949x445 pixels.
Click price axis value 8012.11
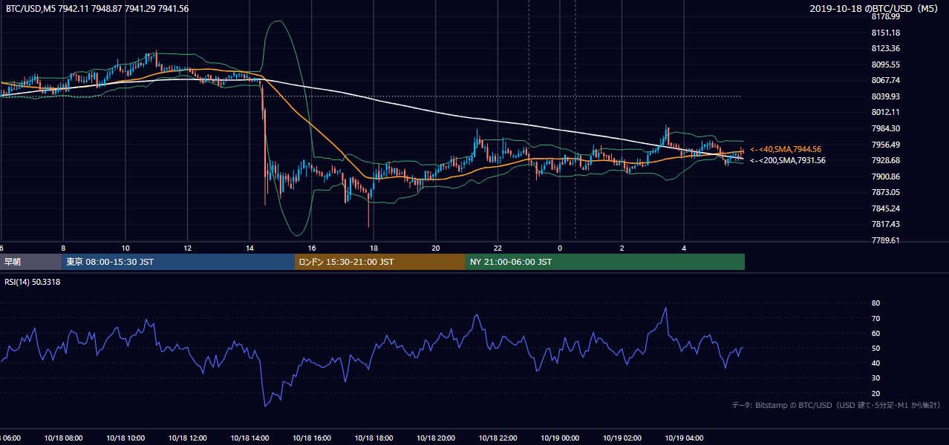(x=886, y=112)
